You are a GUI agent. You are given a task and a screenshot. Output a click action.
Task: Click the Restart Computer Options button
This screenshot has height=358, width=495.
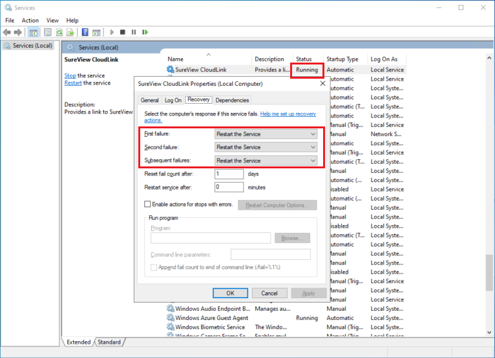tap(277, 205)
